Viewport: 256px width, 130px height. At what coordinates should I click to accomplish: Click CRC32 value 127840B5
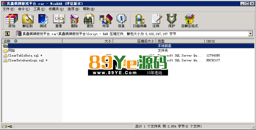coord(213,55)
